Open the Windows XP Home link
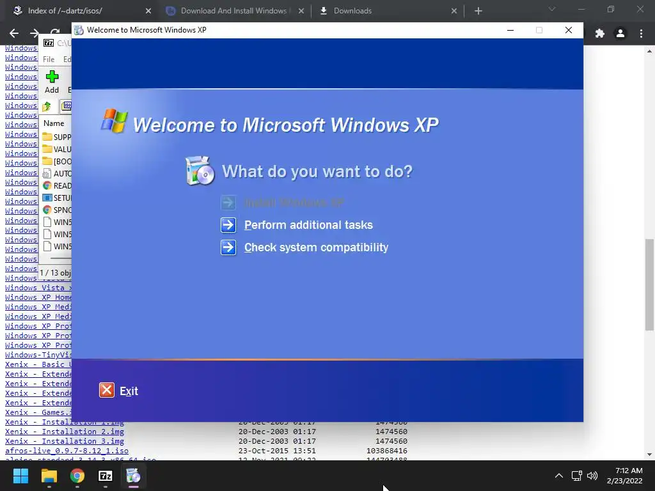The width and height of the screenshot is (655, 491). (x=38, y=297)
